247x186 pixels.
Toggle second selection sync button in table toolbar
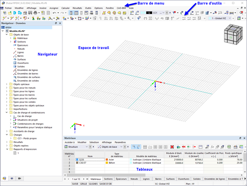click(138, 147)
